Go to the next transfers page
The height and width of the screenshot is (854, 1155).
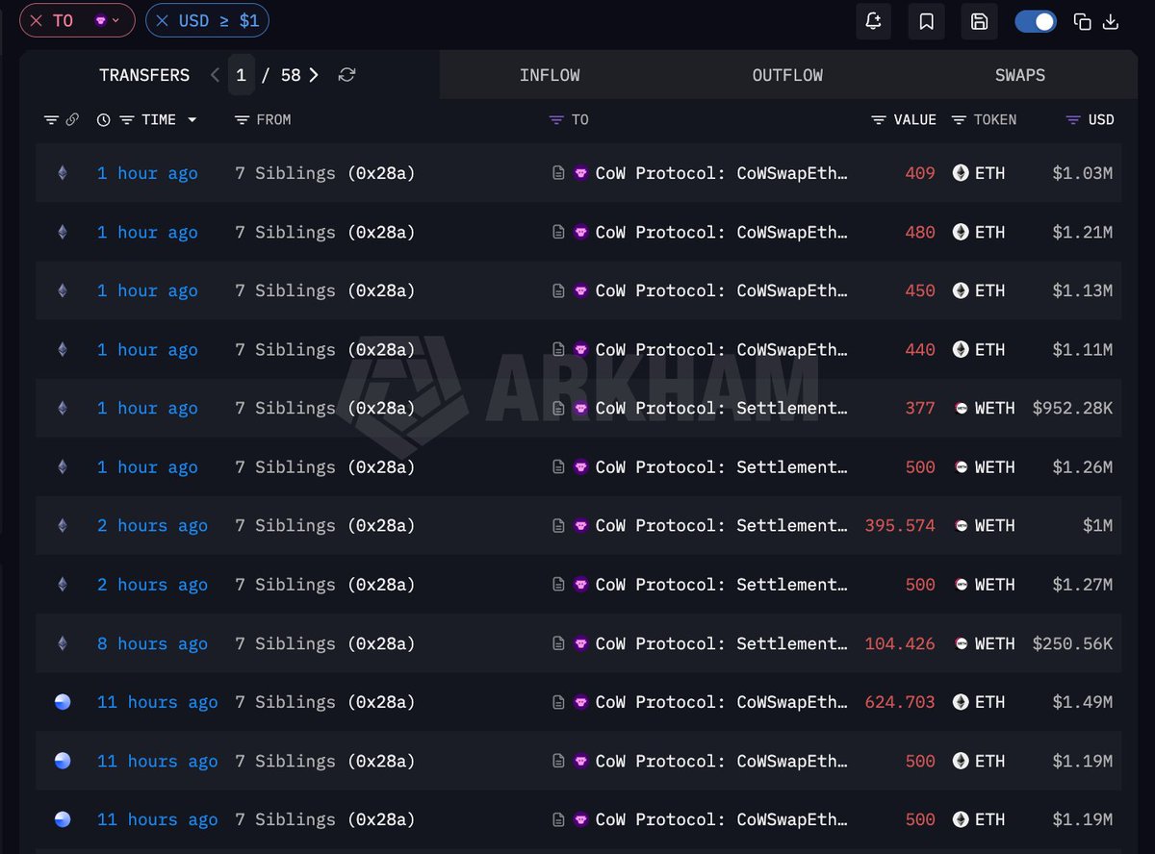pyautogui.click(x=314, y=75)
